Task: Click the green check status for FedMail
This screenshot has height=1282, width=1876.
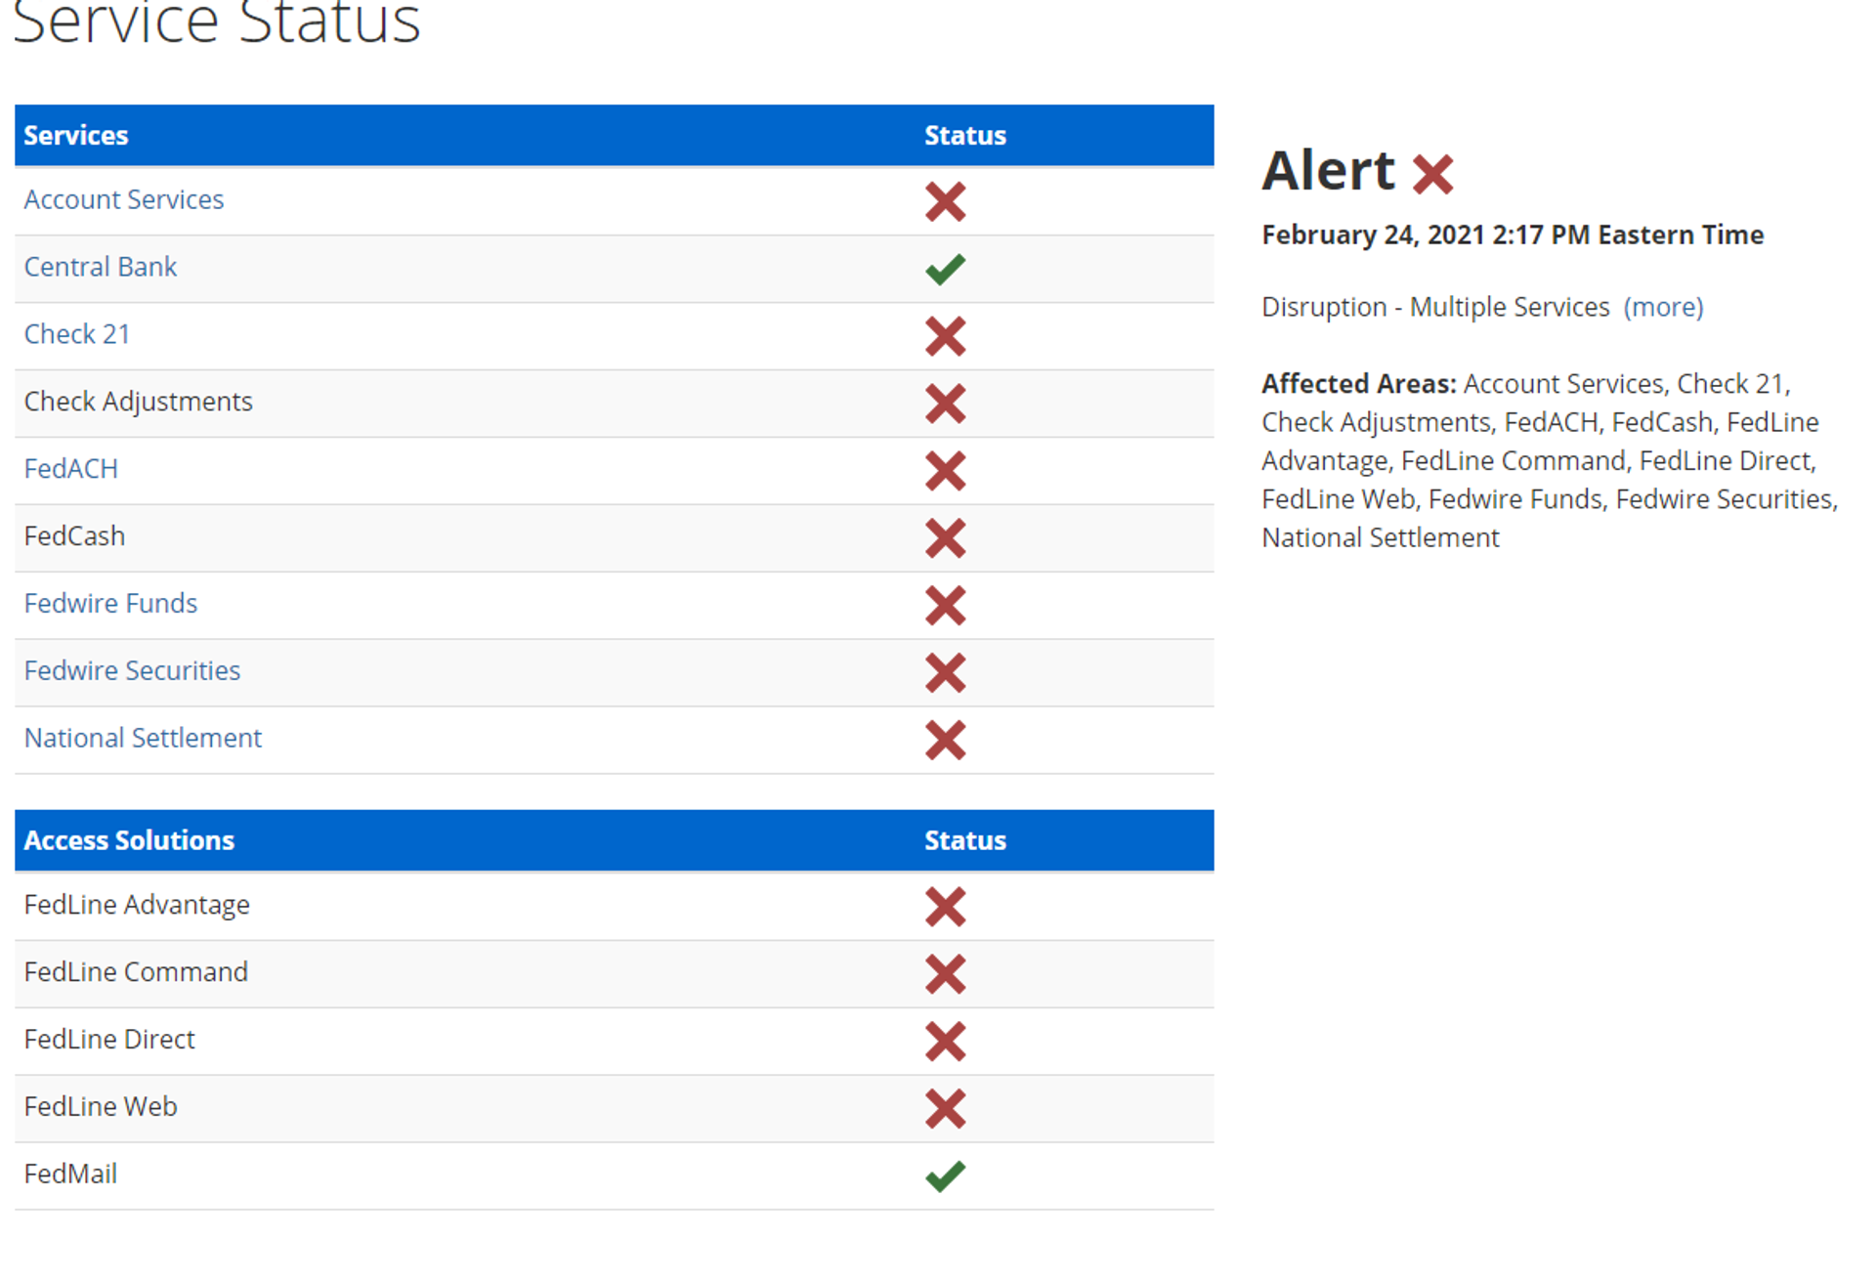Action: pos(945,1175)
